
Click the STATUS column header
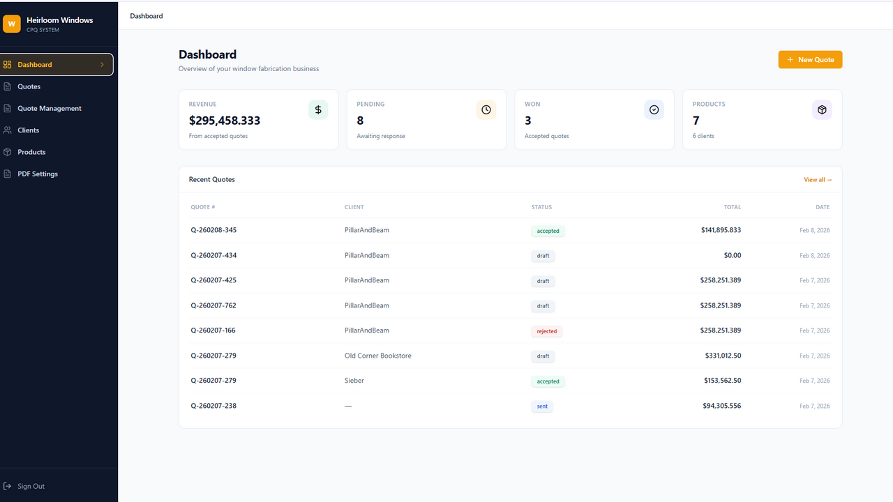click(x=541, y=207)
